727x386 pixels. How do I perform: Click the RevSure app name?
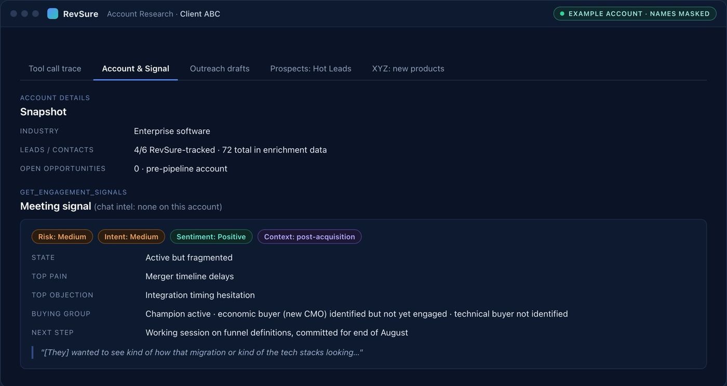[80, 14]
